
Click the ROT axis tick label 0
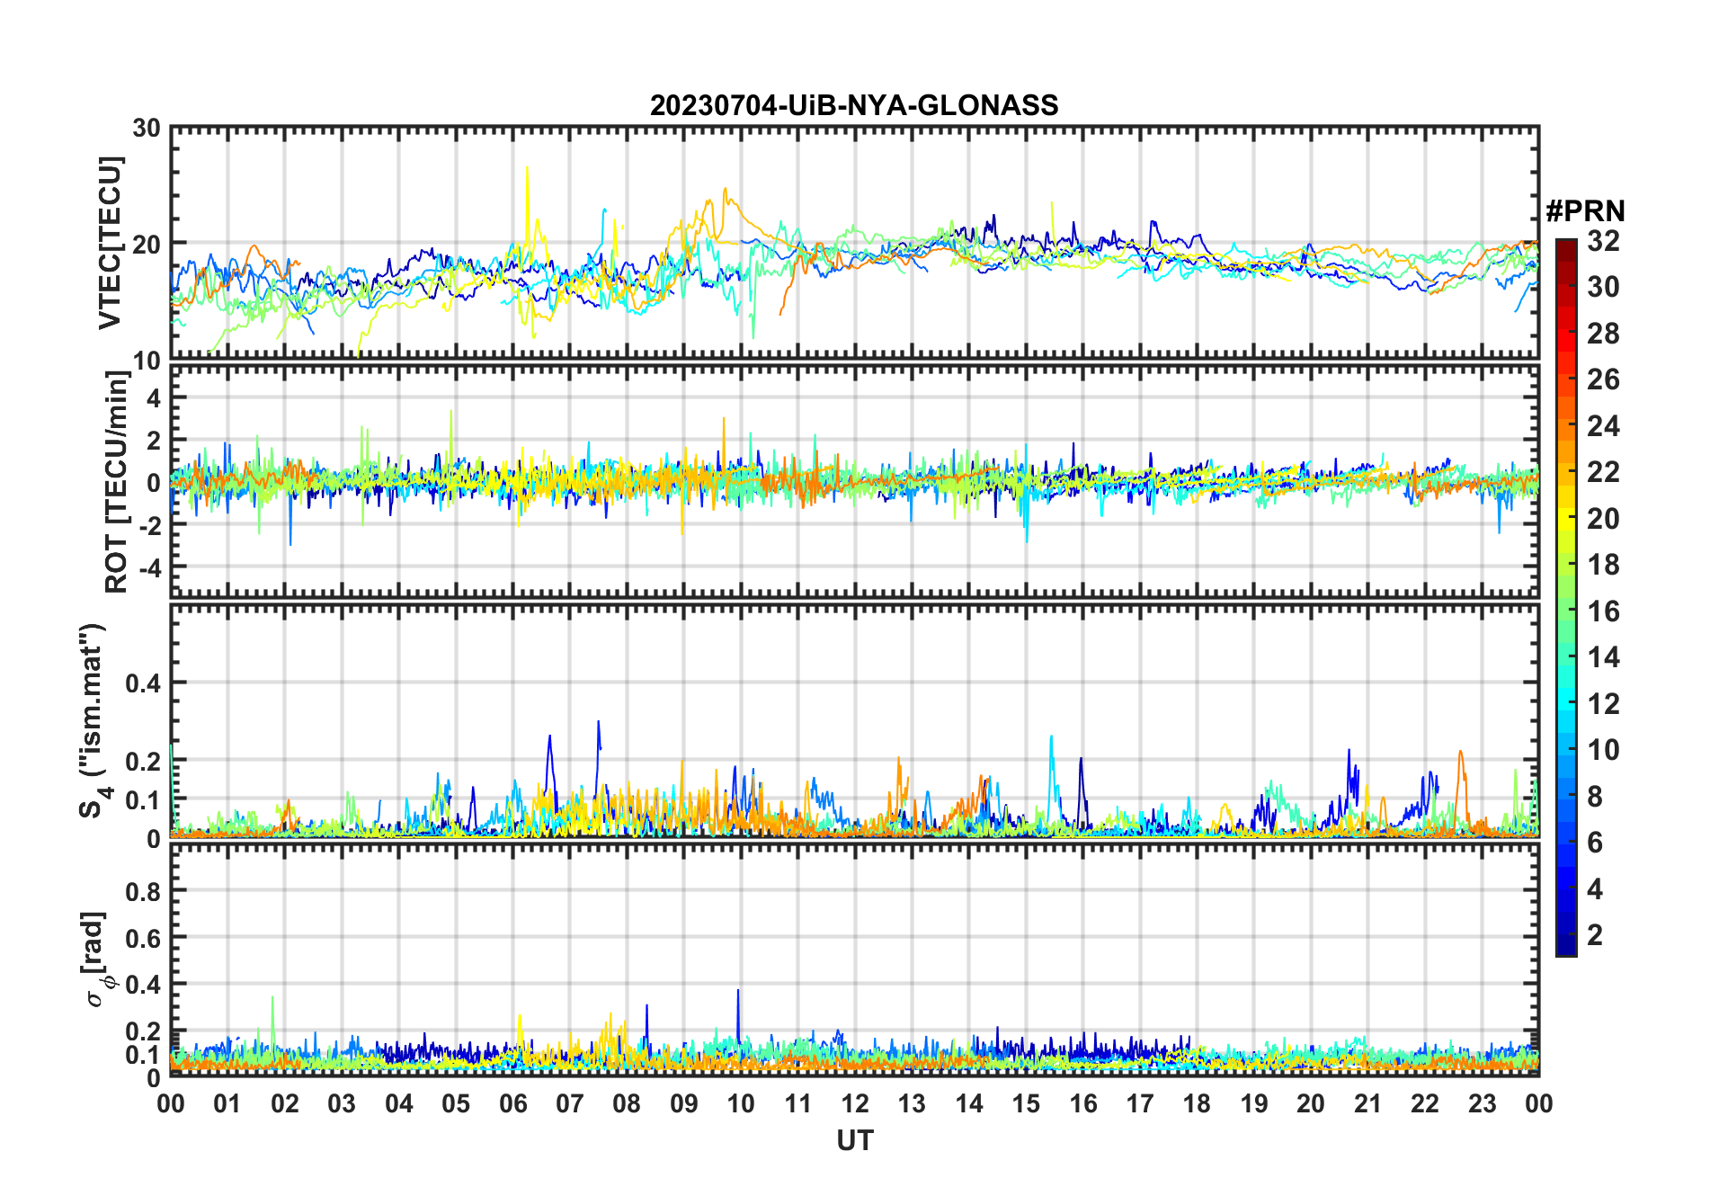[155, 483]
